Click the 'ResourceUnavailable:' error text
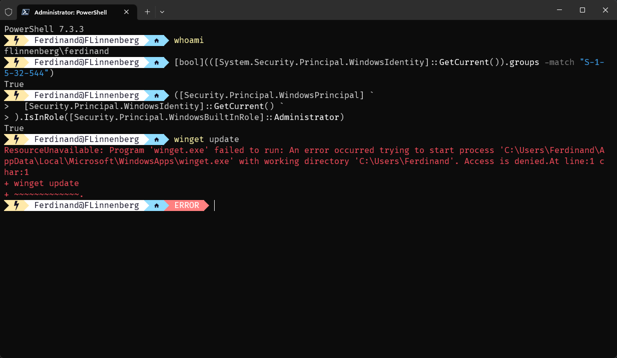This screenshot has height=358, width=617. pyautogui.click(x=54, y=150)
